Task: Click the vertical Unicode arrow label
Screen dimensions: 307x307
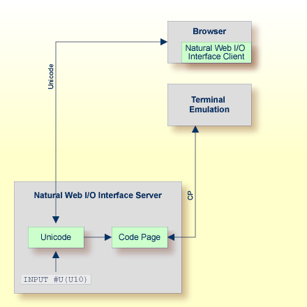Action: pos(51,77)
